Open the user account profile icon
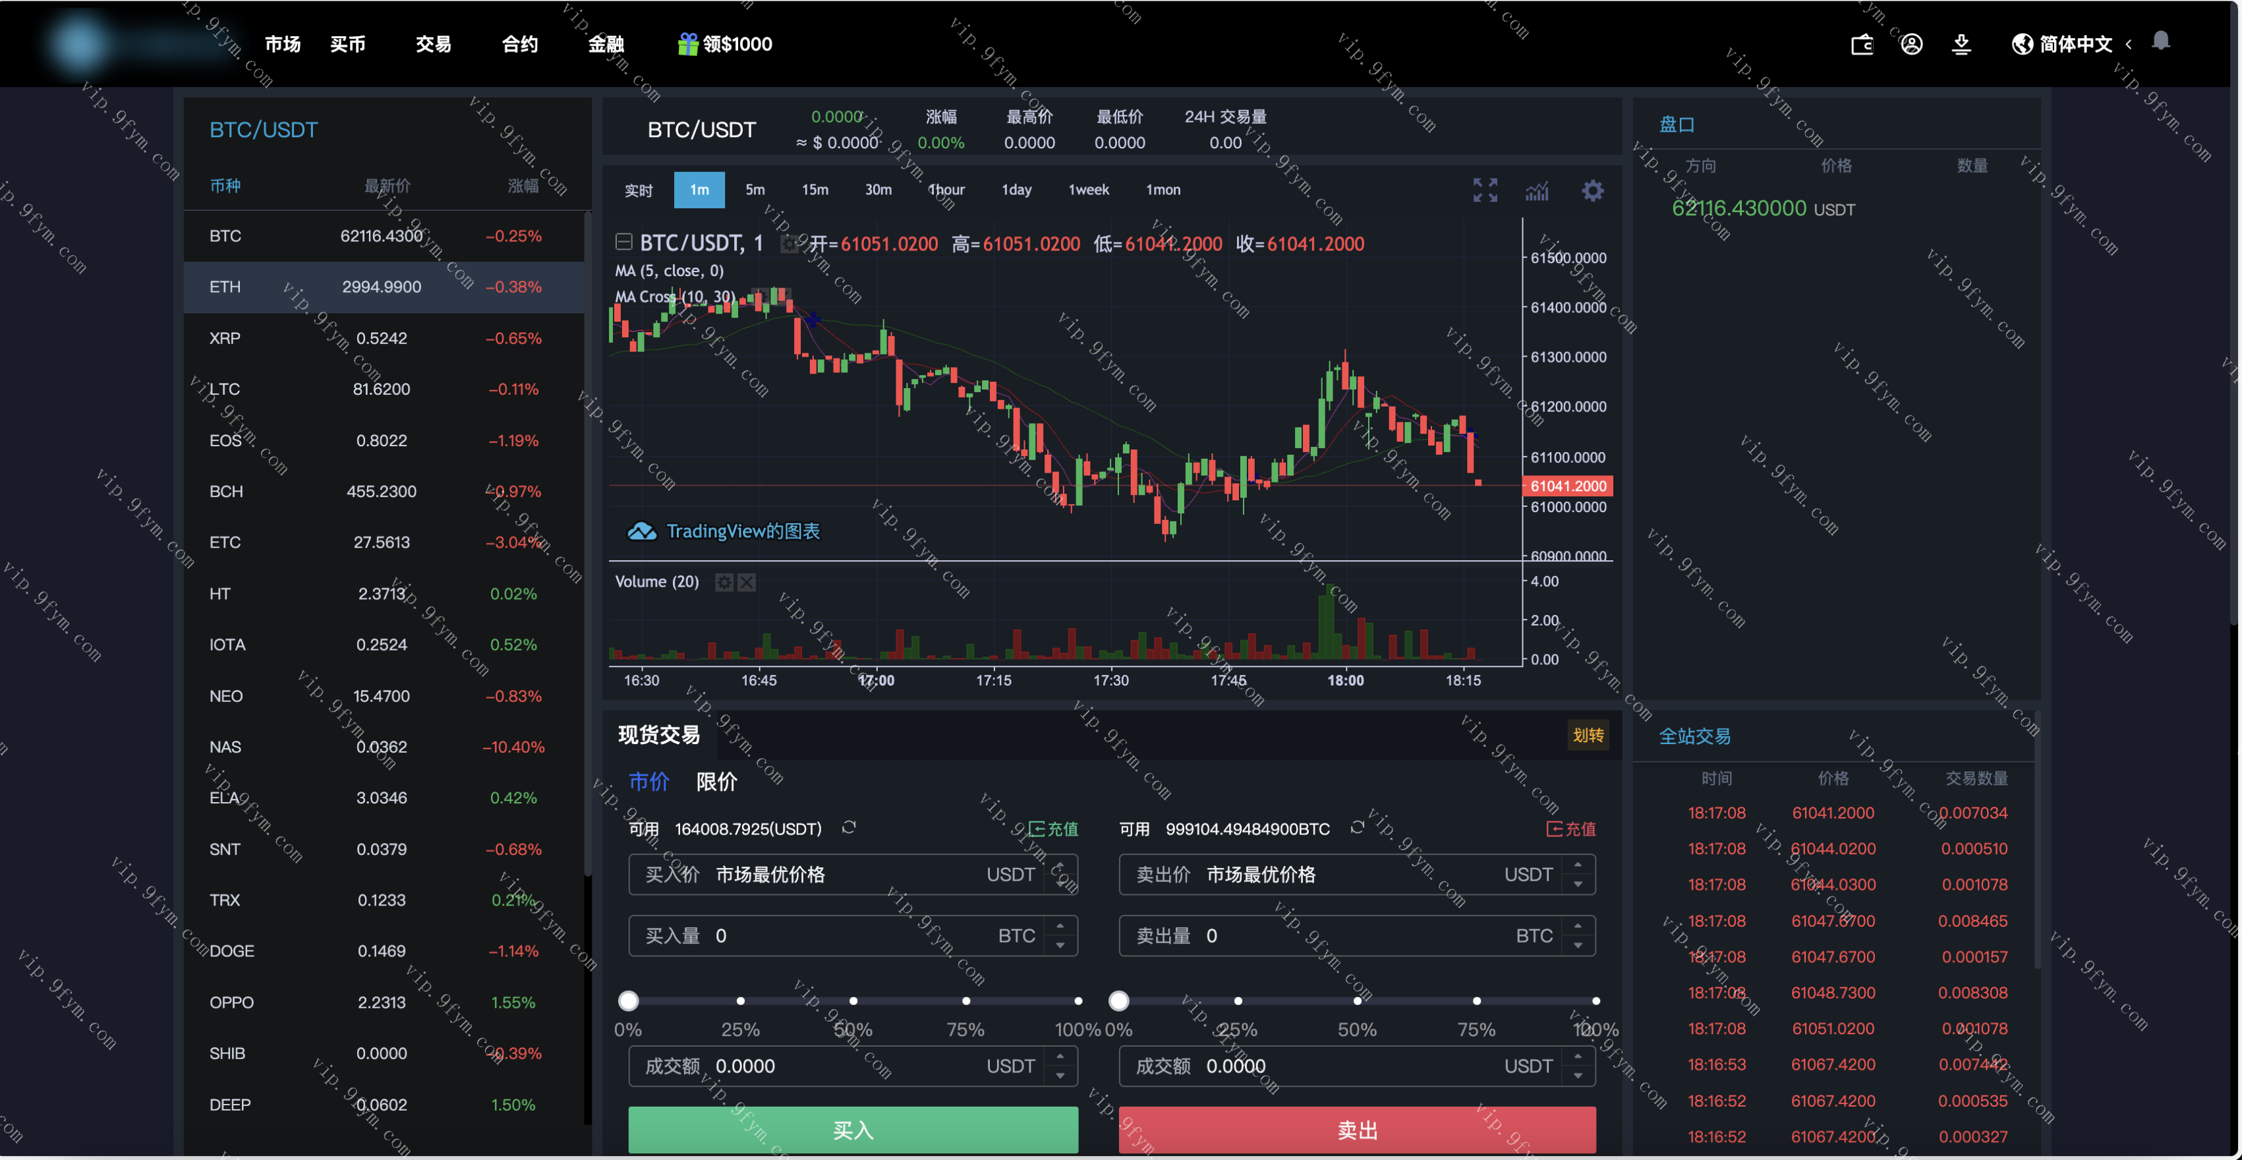Screen dimensions: 2242x1160 (x=1911, y=44)
